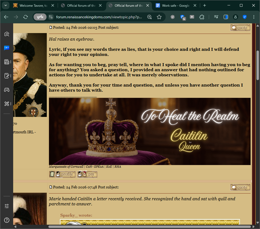Click the horizontal scrollbar thumb

149,227
